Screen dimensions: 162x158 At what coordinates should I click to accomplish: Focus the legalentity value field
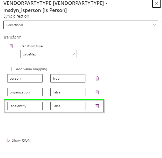click(x=25, y=106)
